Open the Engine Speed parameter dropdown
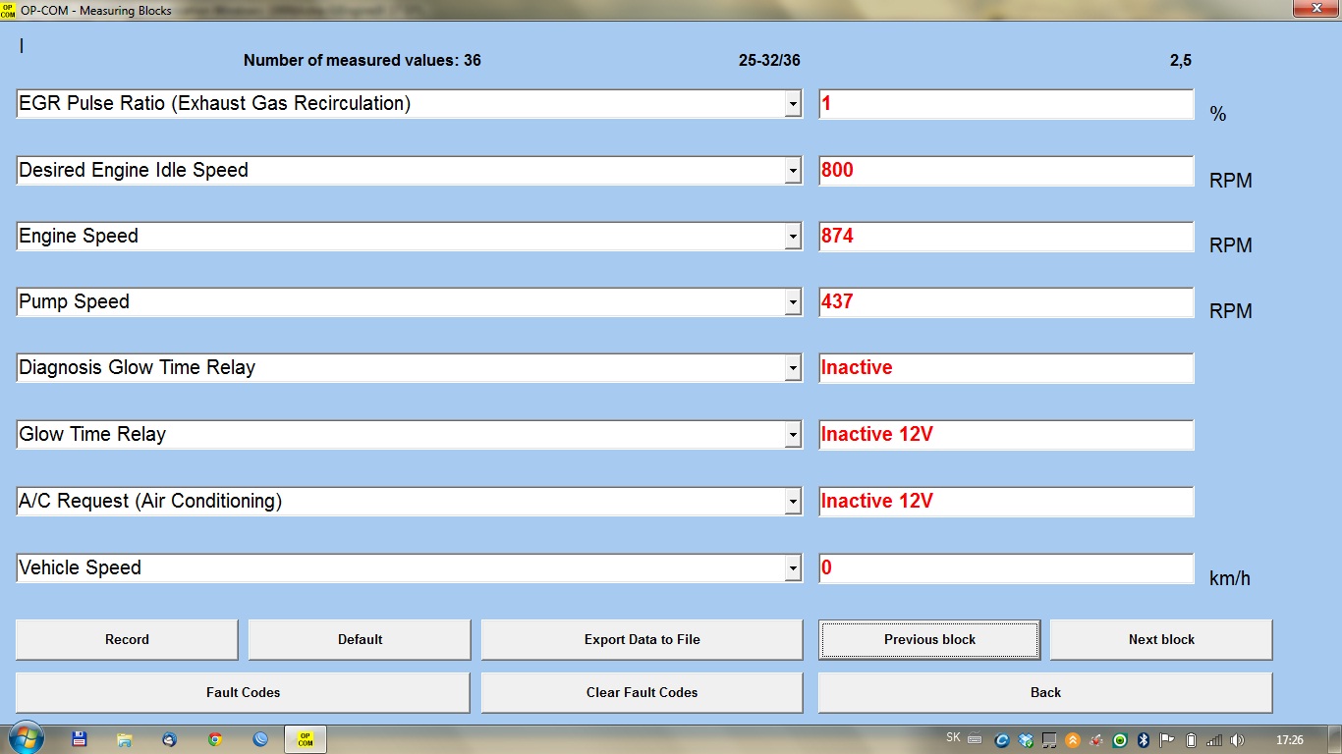Screen dimensions: 1342x754 [793, 237]
